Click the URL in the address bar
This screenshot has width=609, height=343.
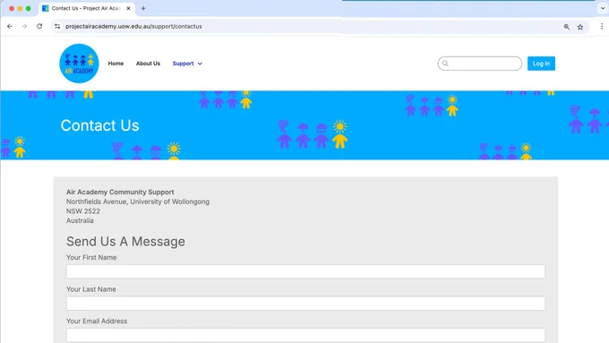[133, 26]
